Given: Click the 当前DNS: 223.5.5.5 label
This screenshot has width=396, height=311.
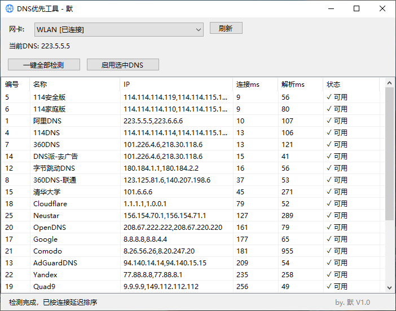Looking at the screenshot, I should (x=39, y=46).
